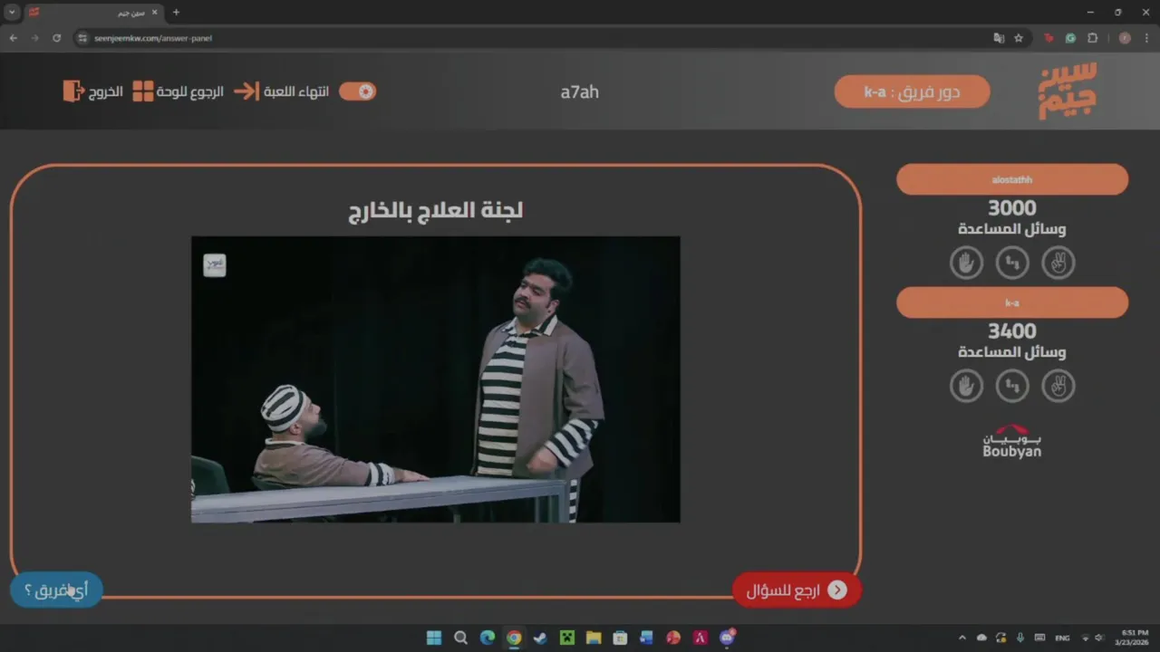Click the 'ارجع للسؤال' back to question button
1160x652 pixels.
[x=797, y=590]
